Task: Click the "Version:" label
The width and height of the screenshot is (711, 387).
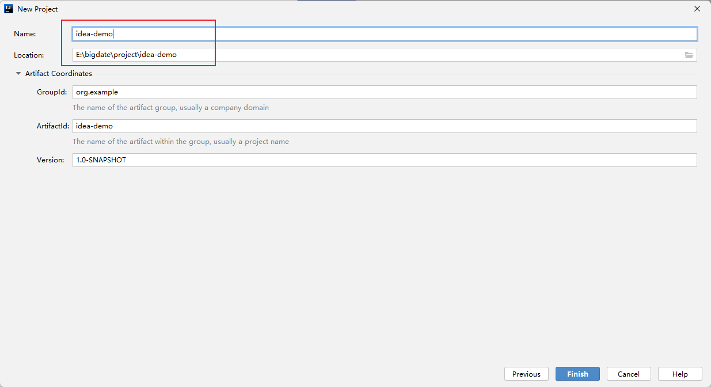Action: click(51, 160)
